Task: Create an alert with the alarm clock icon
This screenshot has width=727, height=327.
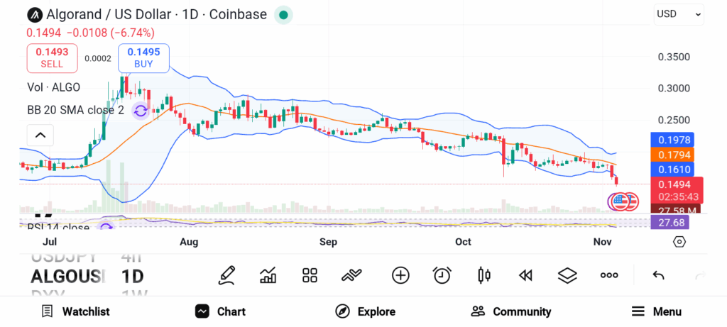Action: coord(442,275)
